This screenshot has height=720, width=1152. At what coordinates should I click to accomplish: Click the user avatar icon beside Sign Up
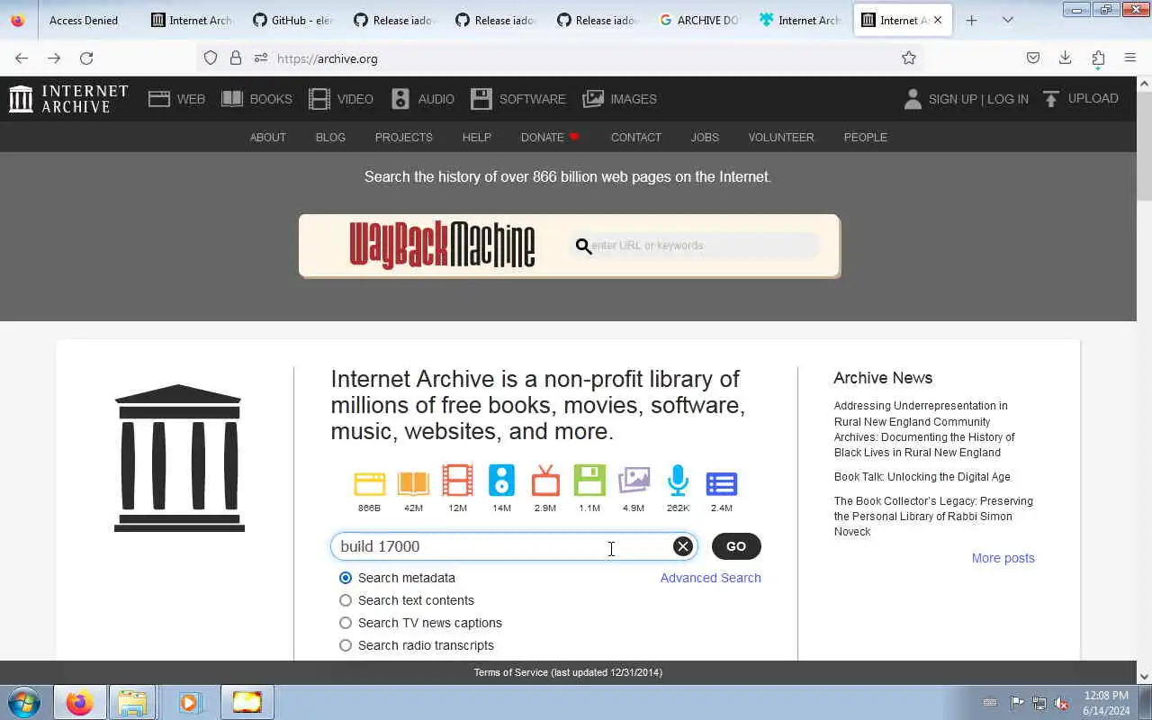coord(913,99)
